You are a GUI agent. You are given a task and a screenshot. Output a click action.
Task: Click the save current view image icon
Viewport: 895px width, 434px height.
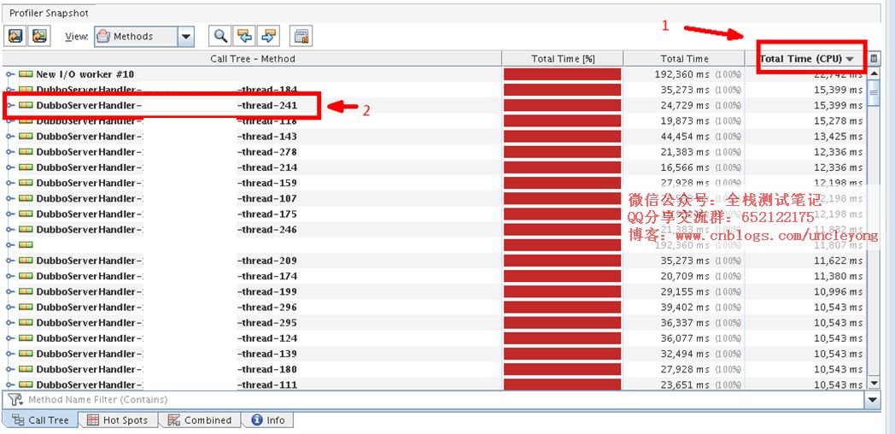[x=38, y=37]
